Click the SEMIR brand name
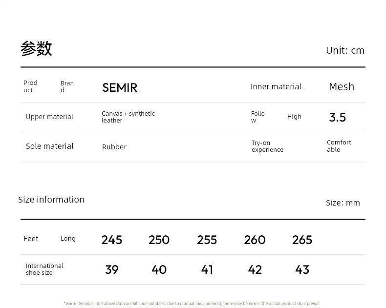 (120, 87)
